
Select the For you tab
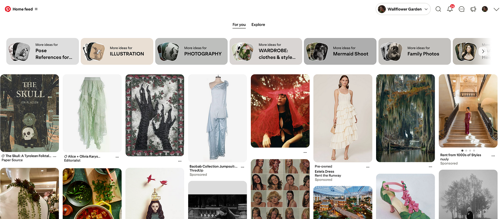(x=239, y=25)
